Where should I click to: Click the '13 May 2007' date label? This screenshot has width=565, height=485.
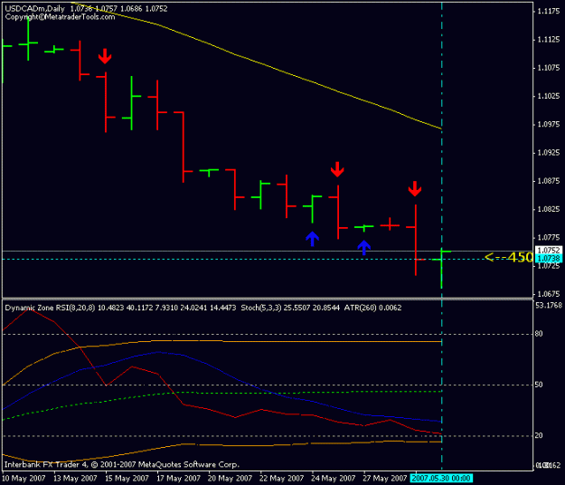[75, 479]
